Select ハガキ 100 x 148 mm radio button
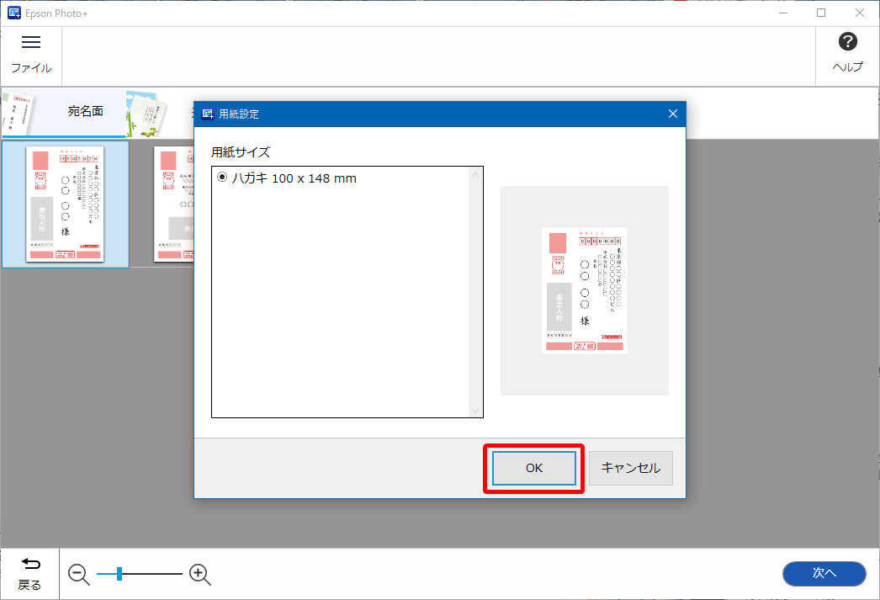Screen dimensions: 880x600 point(222,178)
